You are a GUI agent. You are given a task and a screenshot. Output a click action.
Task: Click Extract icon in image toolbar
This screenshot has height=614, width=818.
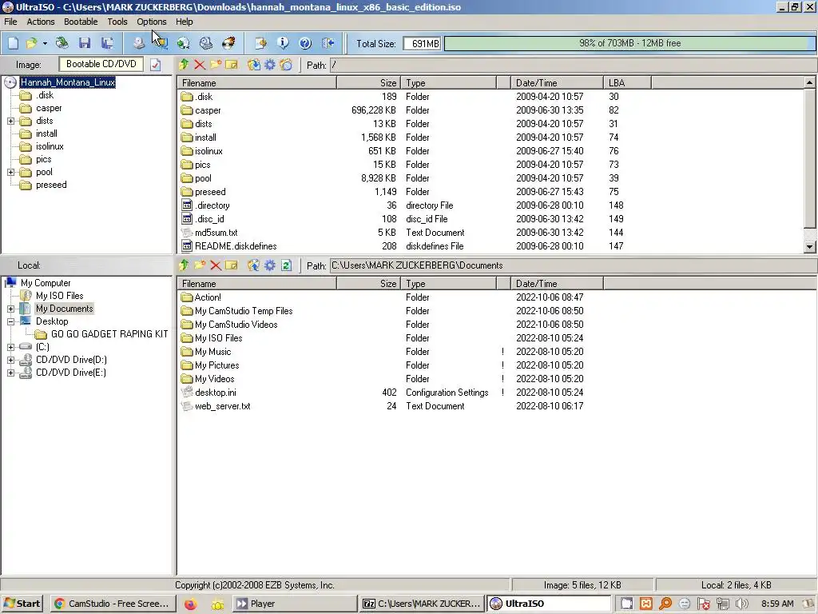tap(253, 65)
